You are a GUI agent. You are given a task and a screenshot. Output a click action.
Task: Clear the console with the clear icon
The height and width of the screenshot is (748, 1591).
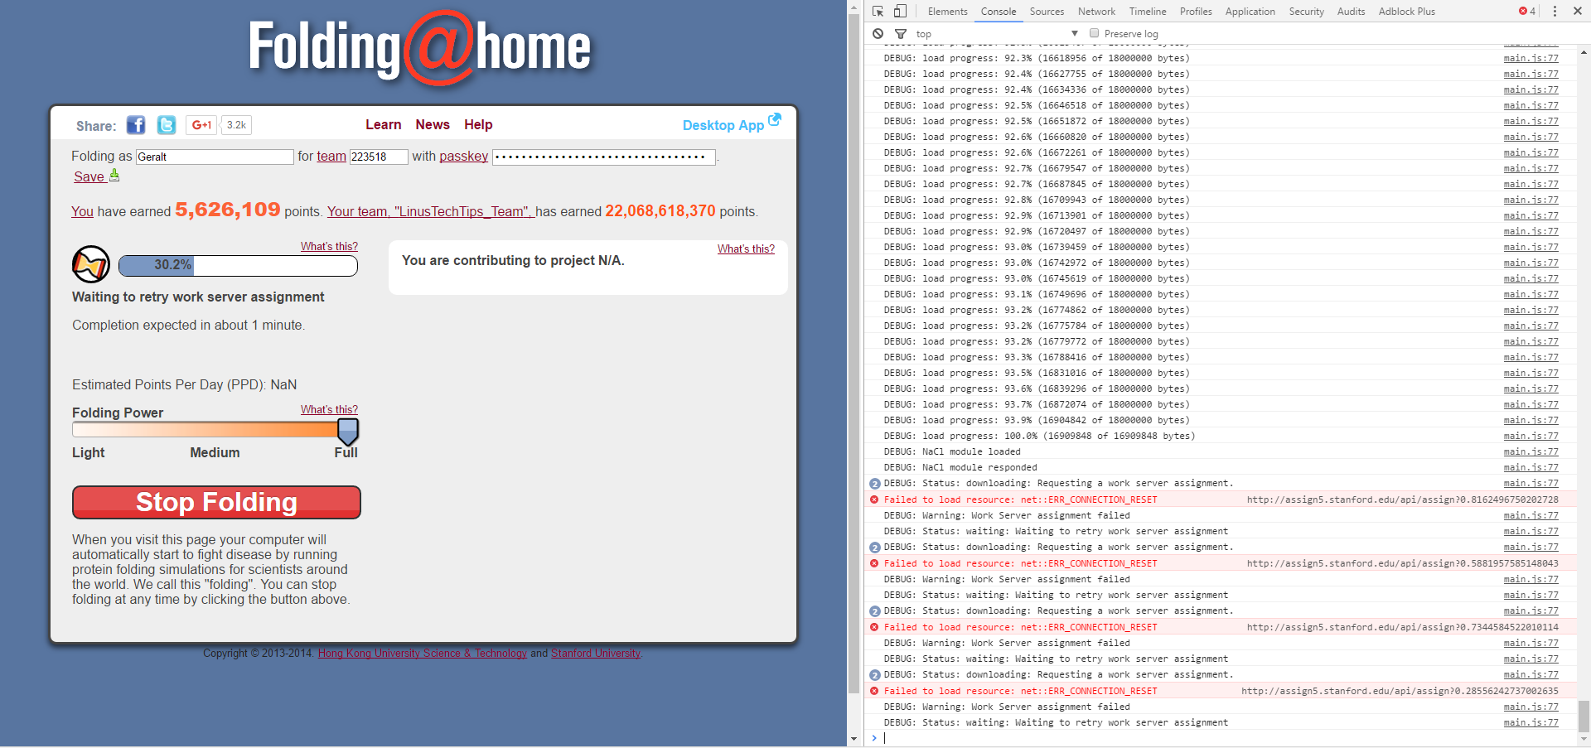coord(878,34)
